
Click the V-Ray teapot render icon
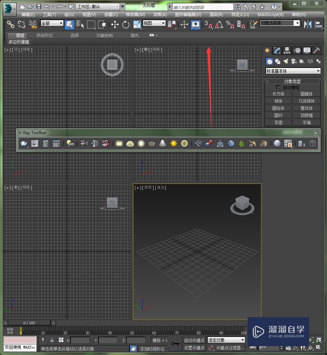pyautogui.click(x=24, y=144)
